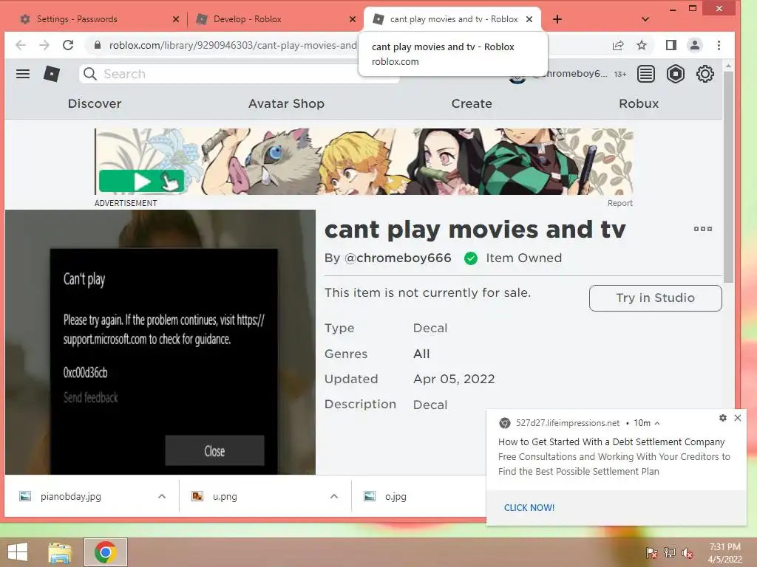Click the 'Apr 05, 2022' updated date

coord(454,379)
